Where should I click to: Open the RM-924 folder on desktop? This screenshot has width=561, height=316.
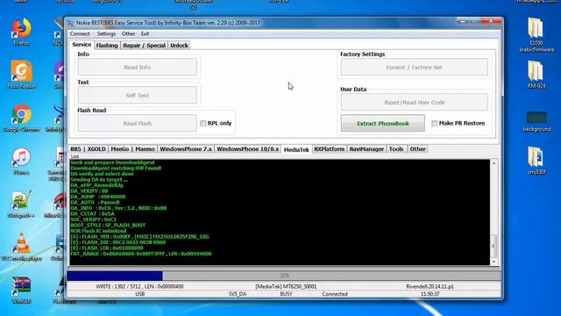coord(536,75)
